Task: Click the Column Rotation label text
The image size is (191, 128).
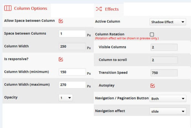Action: [110, 34]
